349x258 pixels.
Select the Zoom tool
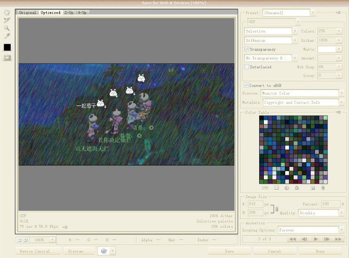click(x=7, y=28)
